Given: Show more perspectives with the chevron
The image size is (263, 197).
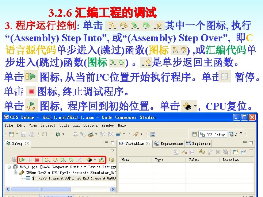Looking at the screenshot, I should click(x=241, y=133).
